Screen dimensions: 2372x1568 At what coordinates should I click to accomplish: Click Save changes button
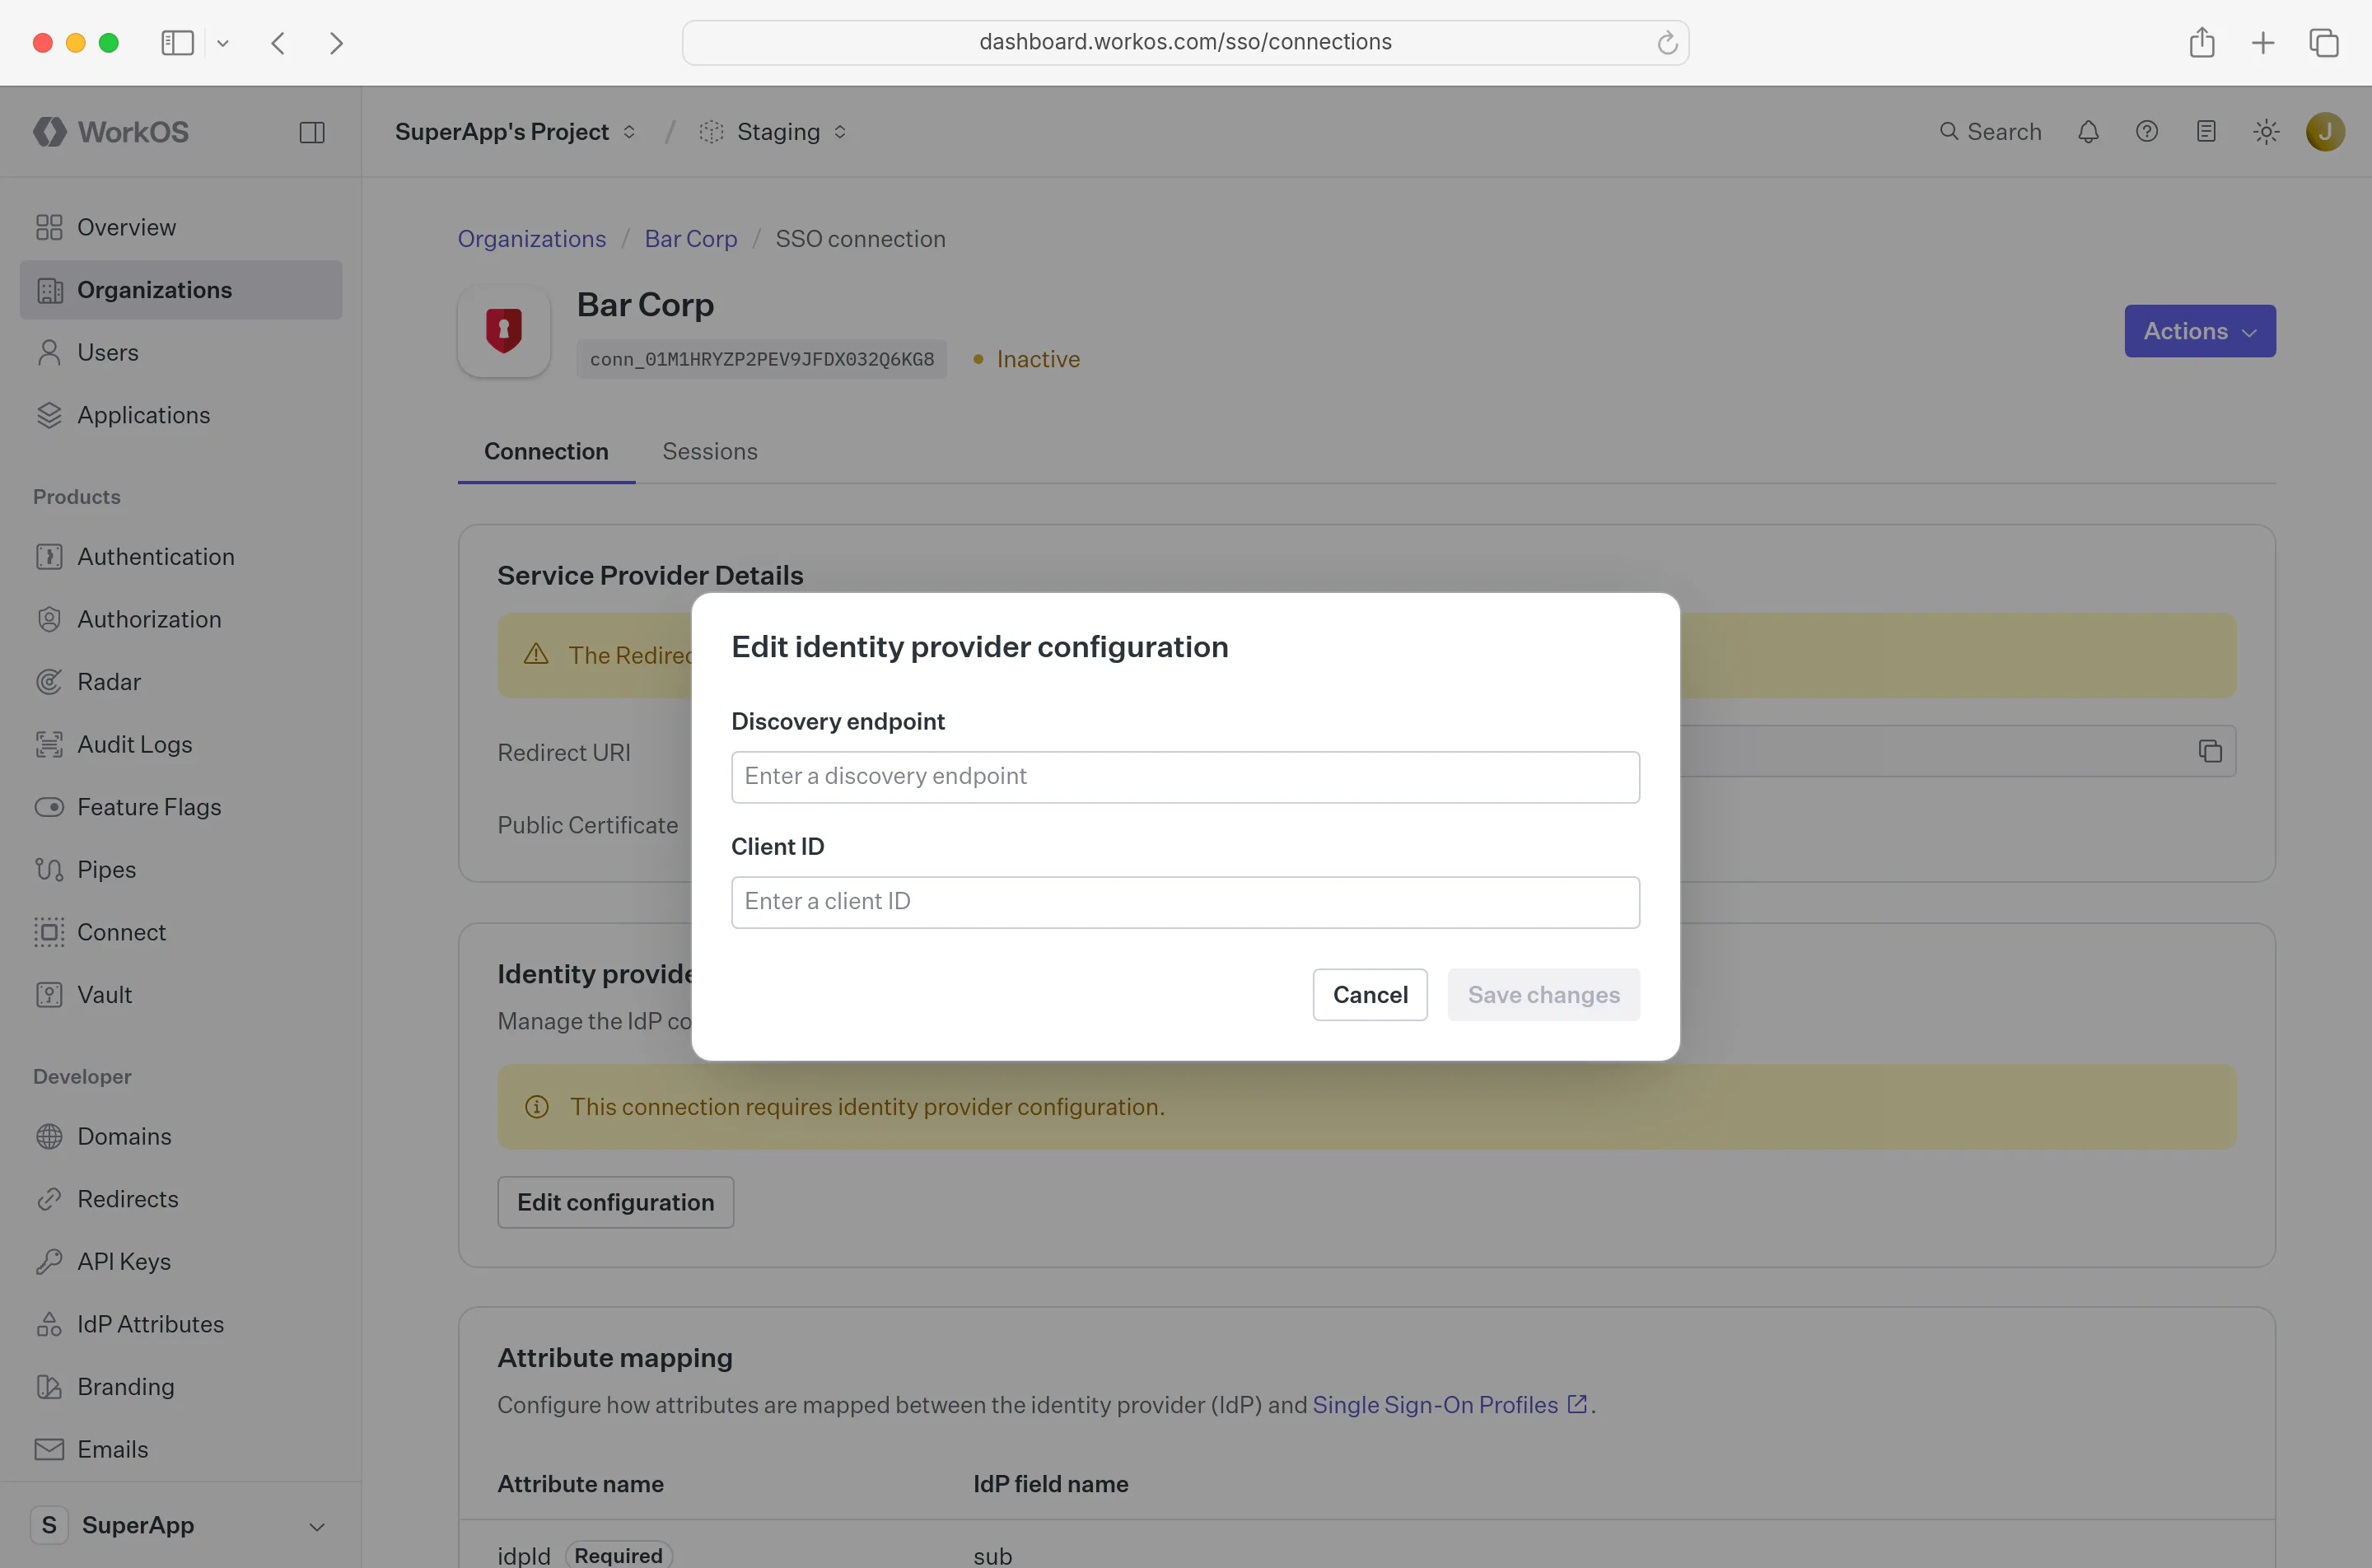[1544, 995]
